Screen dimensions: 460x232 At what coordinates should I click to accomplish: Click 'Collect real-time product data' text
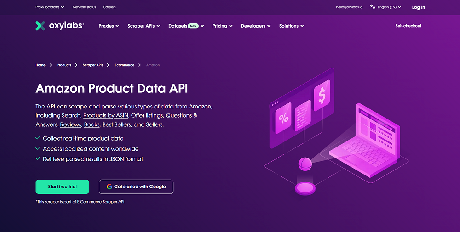click(x=83, y=138)
